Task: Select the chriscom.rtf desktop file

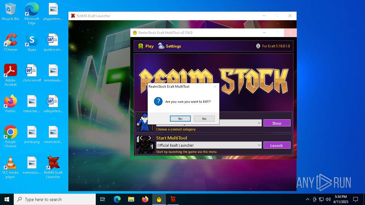Action: (32, 73)
